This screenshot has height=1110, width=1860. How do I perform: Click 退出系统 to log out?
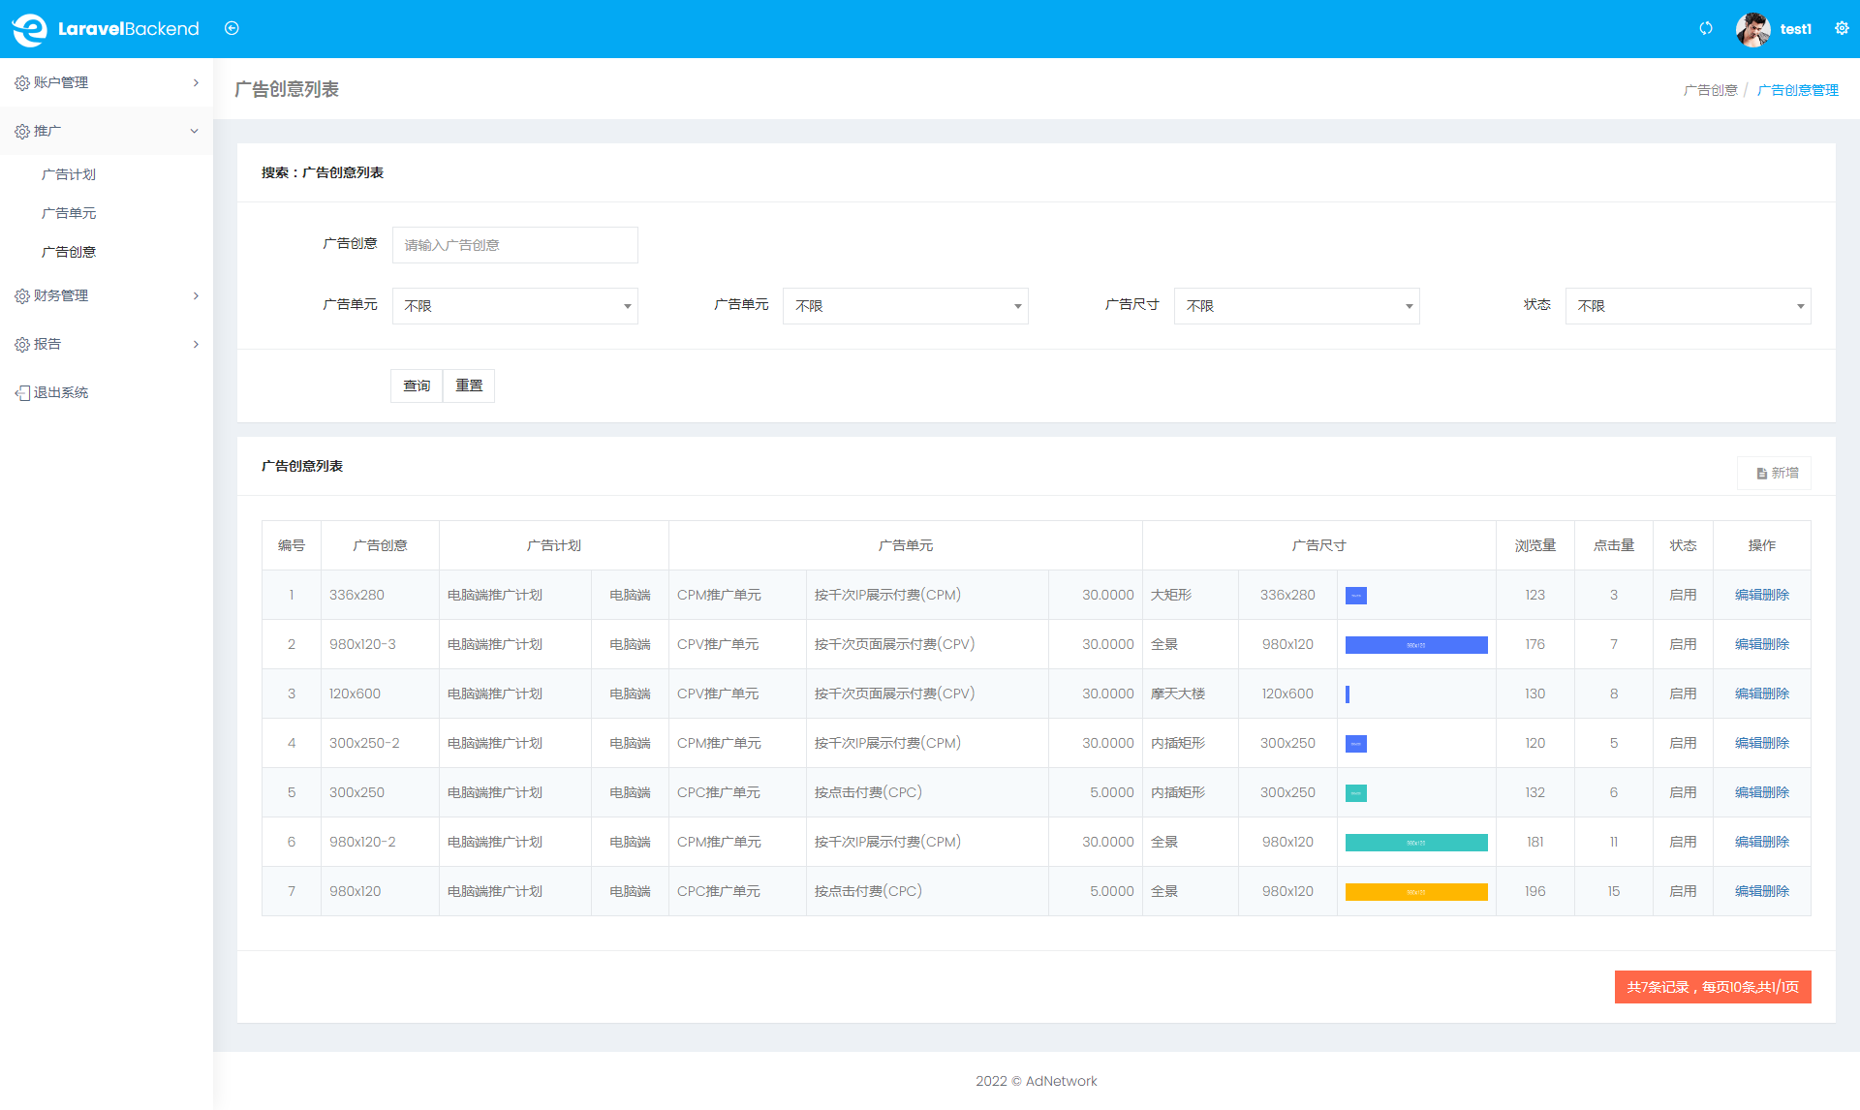(61, 392)
